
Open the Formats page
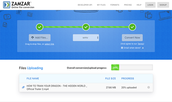pyautogui.click(x=115, y=5)
